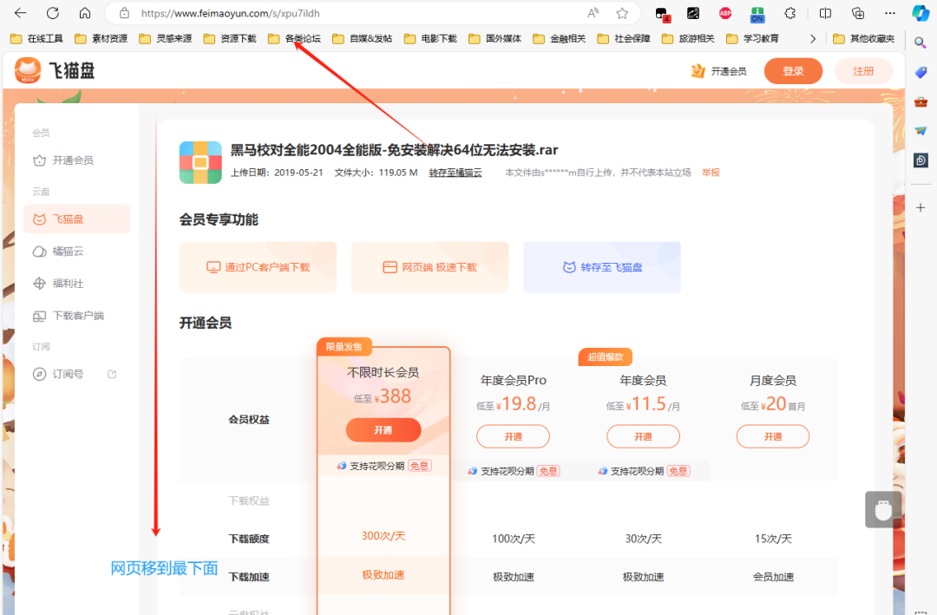Open the 旅游相关 bookmarks folder

pos(688,39)
